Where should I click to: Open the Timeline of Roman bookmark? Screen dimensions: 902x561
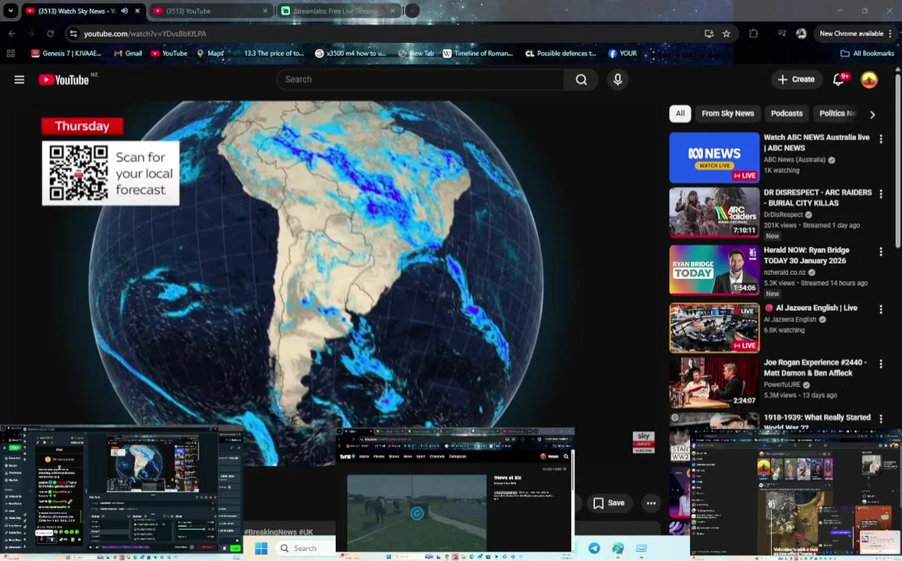click(477, 53)
